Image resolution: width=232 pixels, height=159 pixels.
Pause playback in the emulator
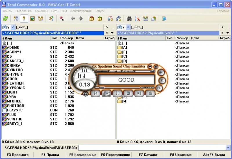(117, 93)
